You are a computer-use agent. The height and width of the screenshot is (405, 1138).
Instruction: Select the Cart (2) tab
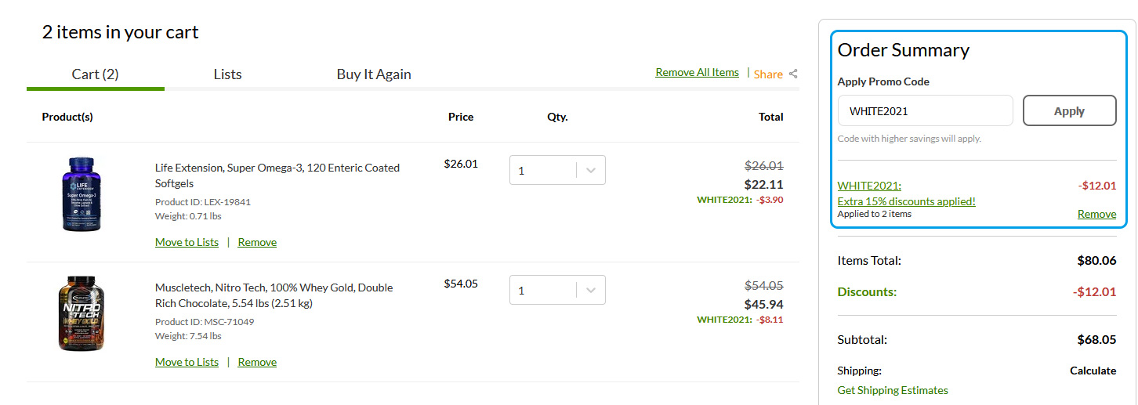[x=95, y=74]
